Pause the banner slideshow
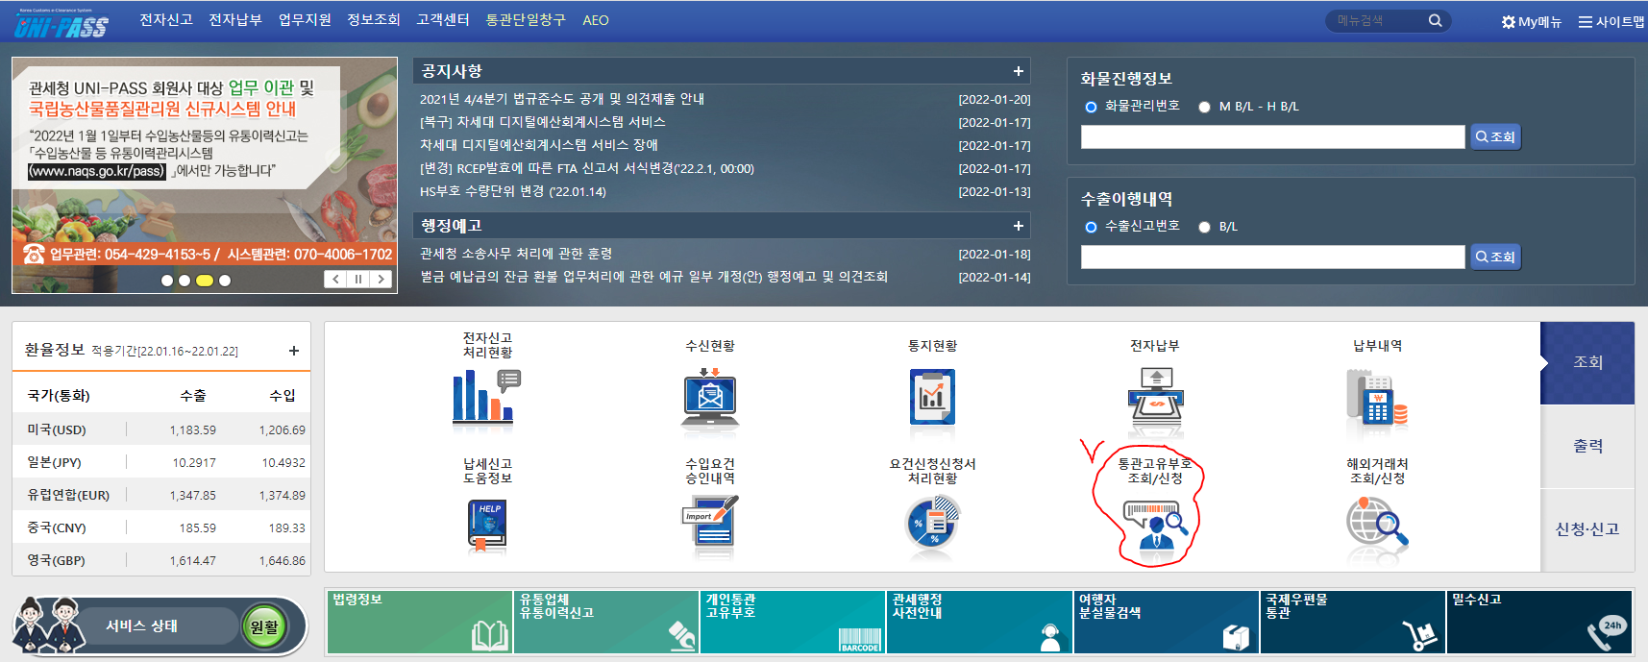The image size is (1648, 662). [x=358, y=279]
